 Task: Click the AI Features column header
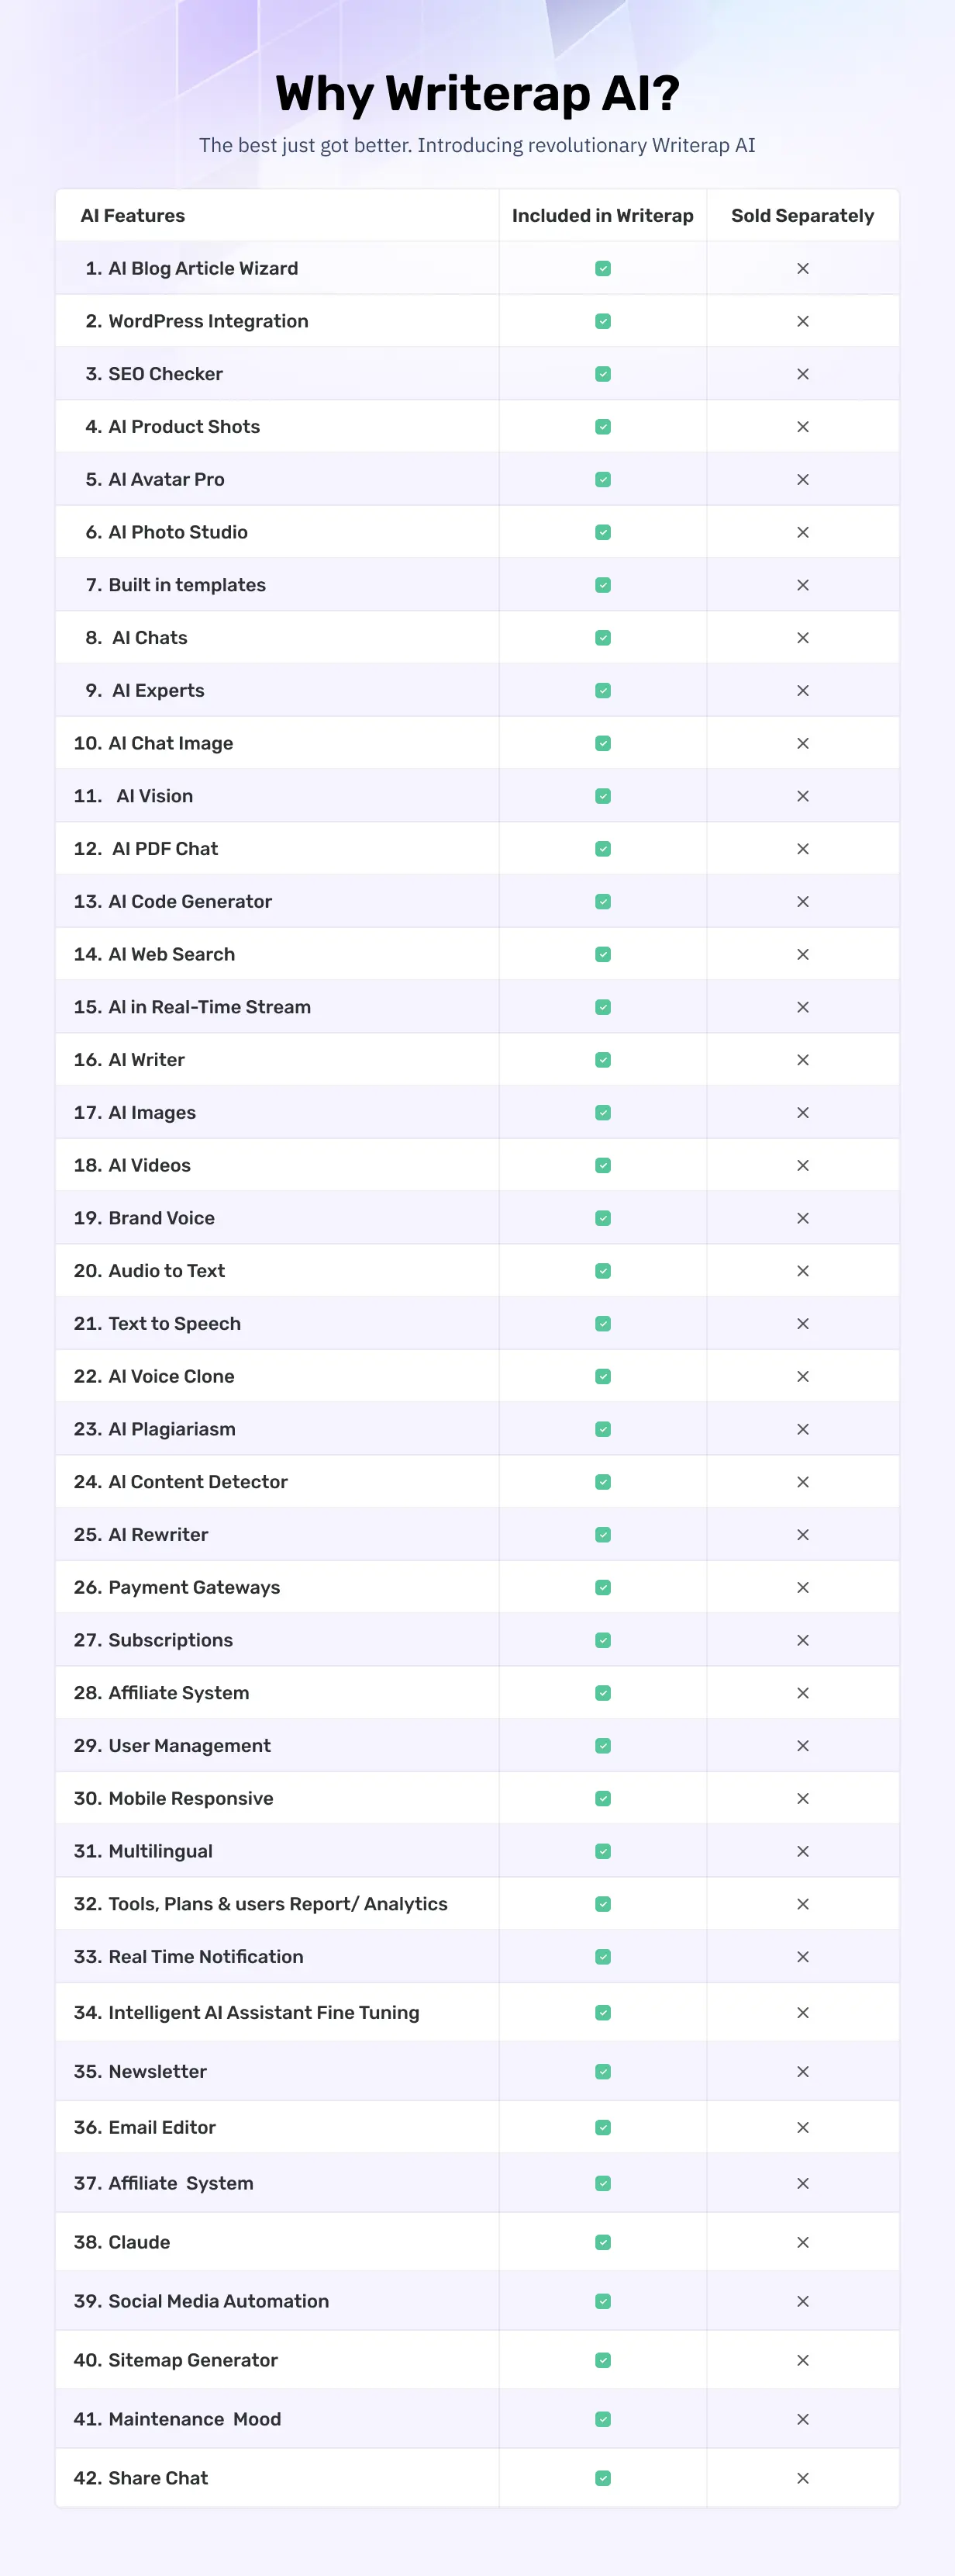pyautogui.click(x=133, y=216)
